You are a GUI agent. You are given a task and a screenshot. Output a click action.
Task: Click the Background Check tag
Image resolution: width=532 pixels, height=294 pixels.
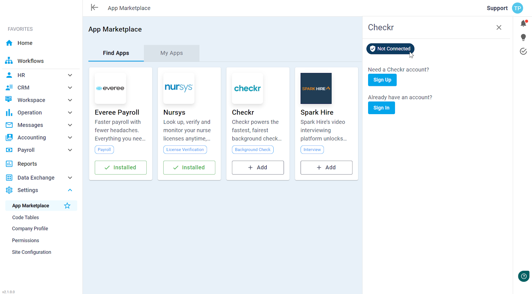(x=253, y=150)
